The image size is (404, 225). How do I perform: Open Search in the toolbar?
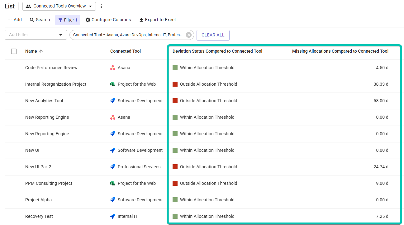coord(40,20)
